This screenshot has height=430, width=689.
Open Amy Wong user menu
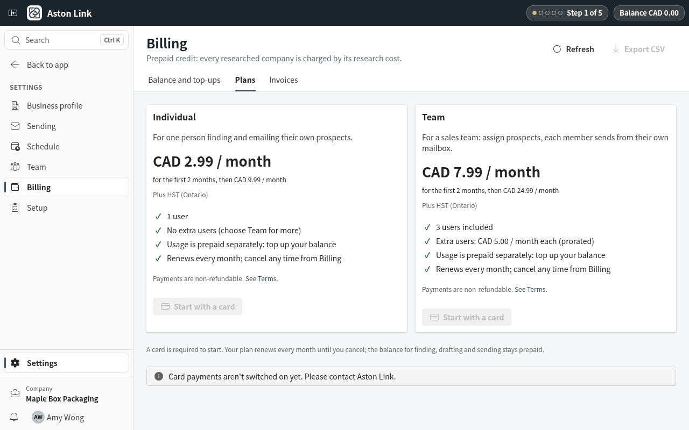58,417
